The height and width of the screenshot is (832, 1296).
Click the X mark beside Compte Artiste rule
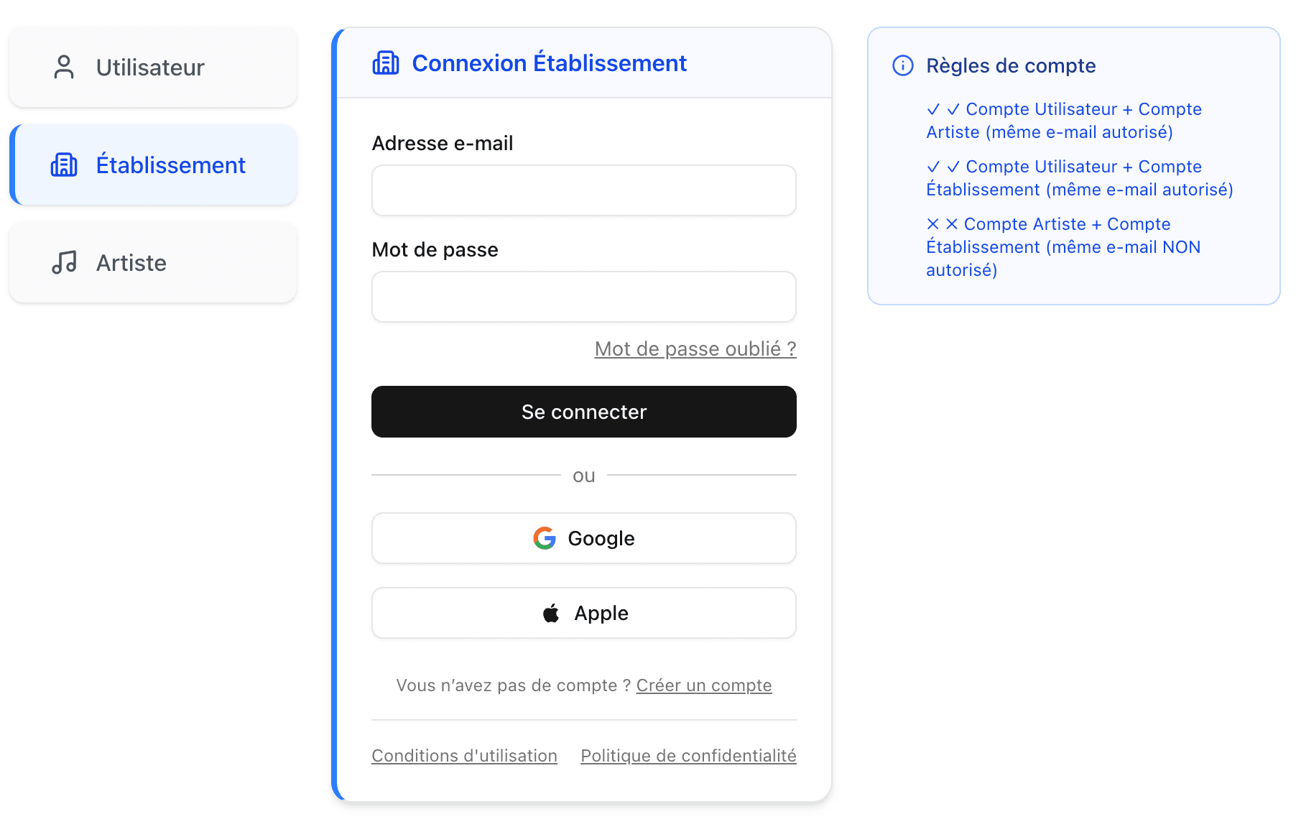pos(932,223)
